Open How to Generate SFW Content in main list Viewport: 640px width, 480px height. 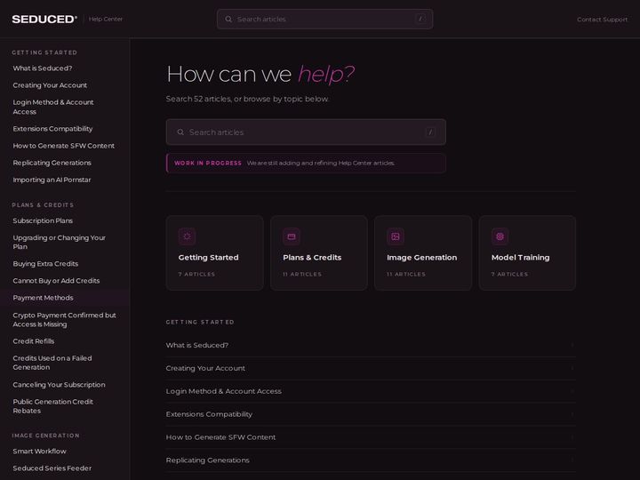(371, 437)
